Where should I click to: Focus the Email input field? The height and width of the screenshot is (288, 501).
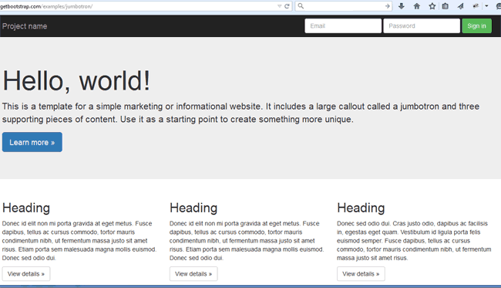pyautogui.click(x=343, y=26)
